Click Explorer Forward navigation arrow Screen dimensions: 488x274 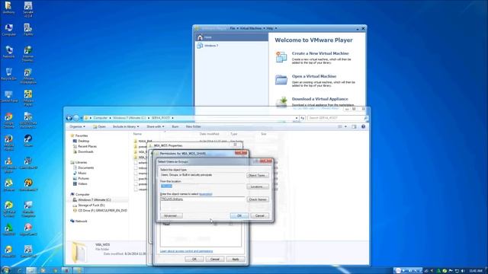pyautogui.click(x=76, y=118)
